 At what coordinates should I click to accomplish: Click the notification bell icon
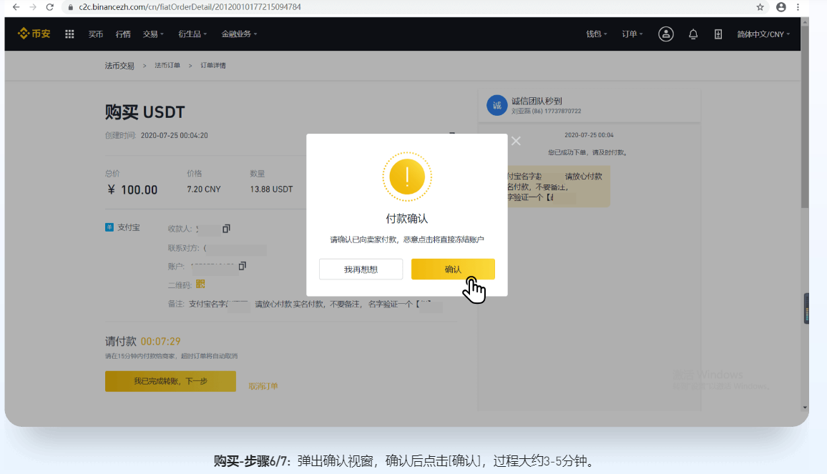(693, 34)
